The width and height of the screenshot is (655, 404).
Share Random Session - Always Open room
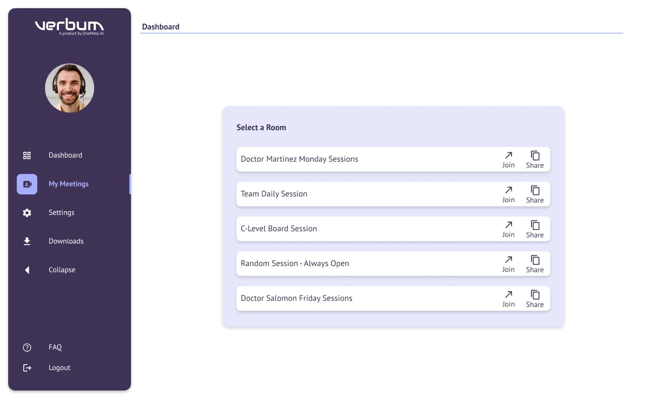(535, 264)
